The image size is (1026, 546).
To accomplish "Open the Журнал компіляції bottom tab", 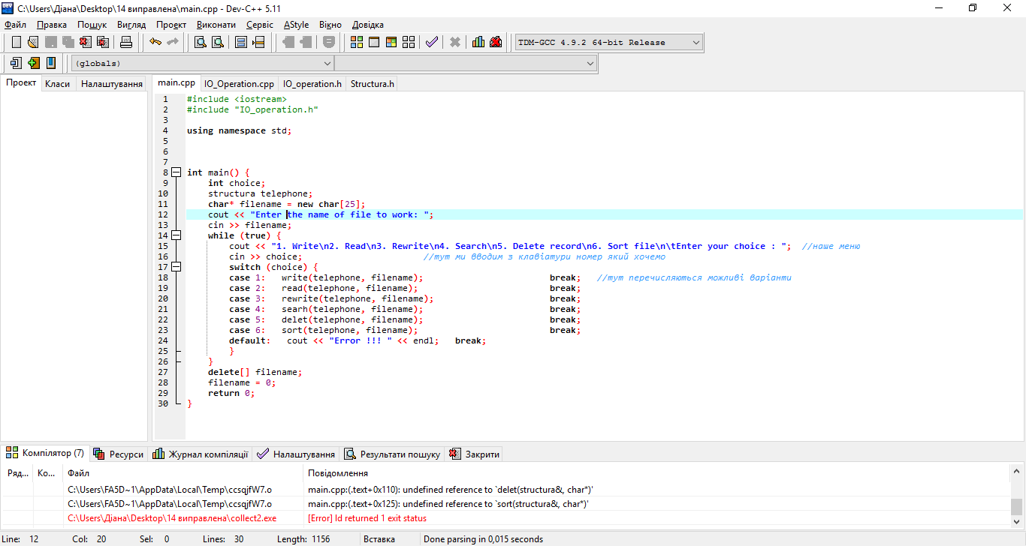I will (x=200, y=454).
